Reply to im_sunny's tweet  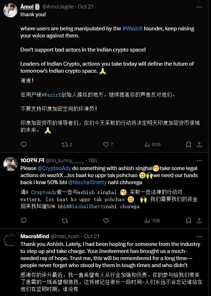coord(24,221)
